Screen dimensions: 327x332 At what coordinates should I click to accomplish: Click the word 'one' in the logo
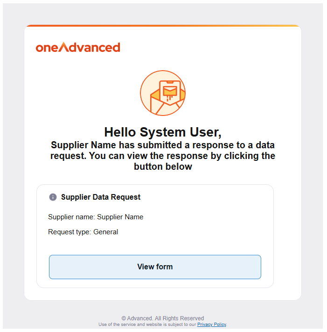47,48
